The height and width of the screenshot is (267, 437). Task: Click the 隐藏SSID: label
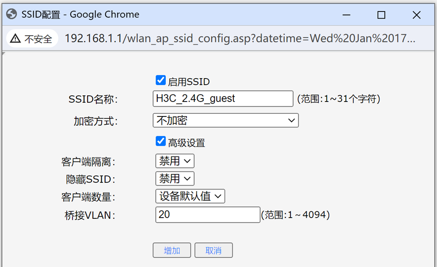(x=91, y=180)
